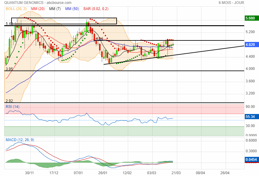259x176 pixels.
Task: Click the 2.92 support level label
Action: [9, 101]
